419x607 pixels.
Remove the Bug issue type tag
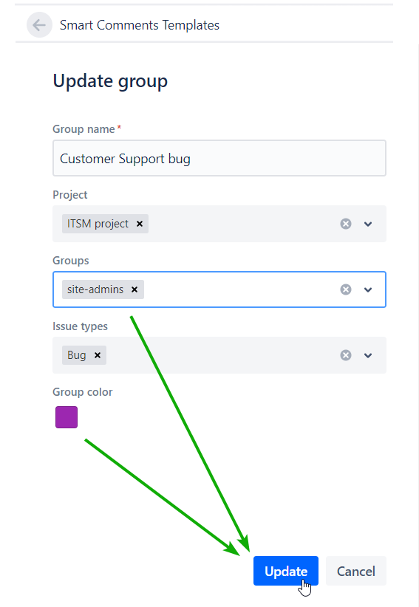[x=98, y=355]
